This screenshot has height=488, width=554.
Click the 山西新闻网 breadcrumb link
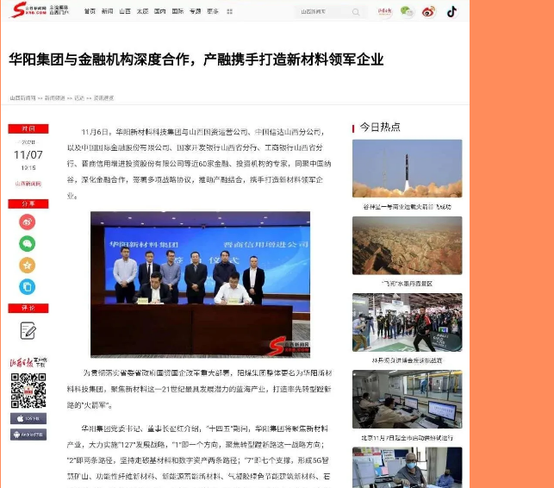coord(23,98)
